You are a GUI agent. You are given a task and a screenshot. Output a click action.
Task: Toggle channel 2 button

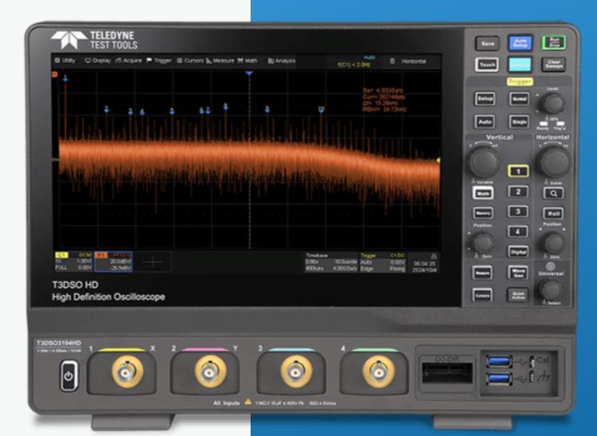tap(518, 191)
